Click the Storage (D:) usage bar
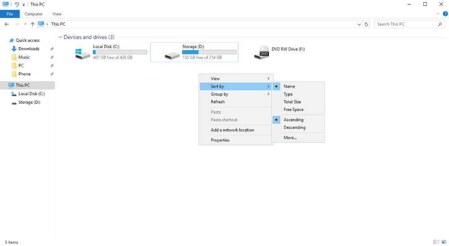This screenshot has height=246, width=449. click(209, 52)
